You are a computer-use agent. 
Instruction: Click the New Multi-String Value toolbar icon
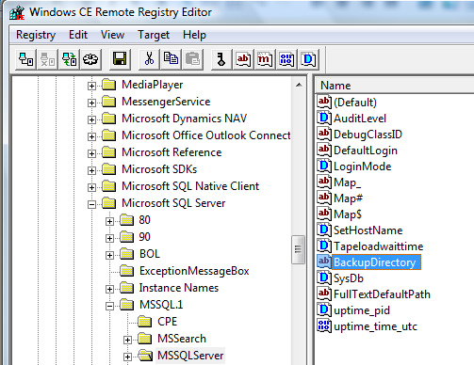point(265,59)
